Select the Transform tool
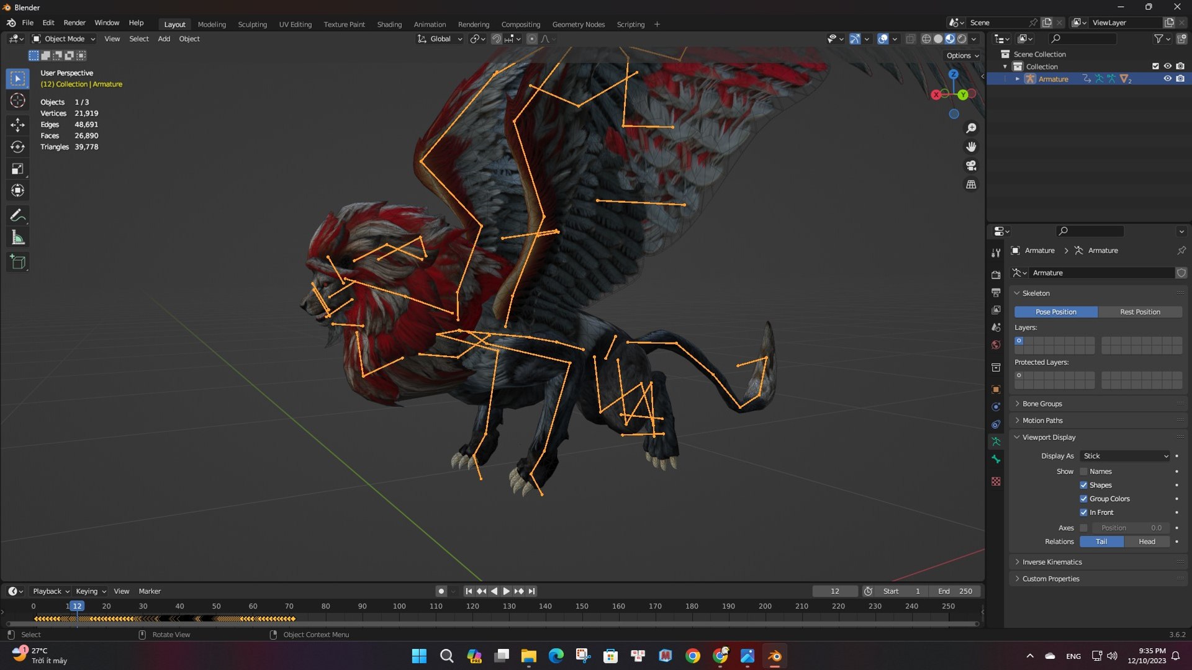The height and width of the screenshot is (670, 1192). pos(17,190)
